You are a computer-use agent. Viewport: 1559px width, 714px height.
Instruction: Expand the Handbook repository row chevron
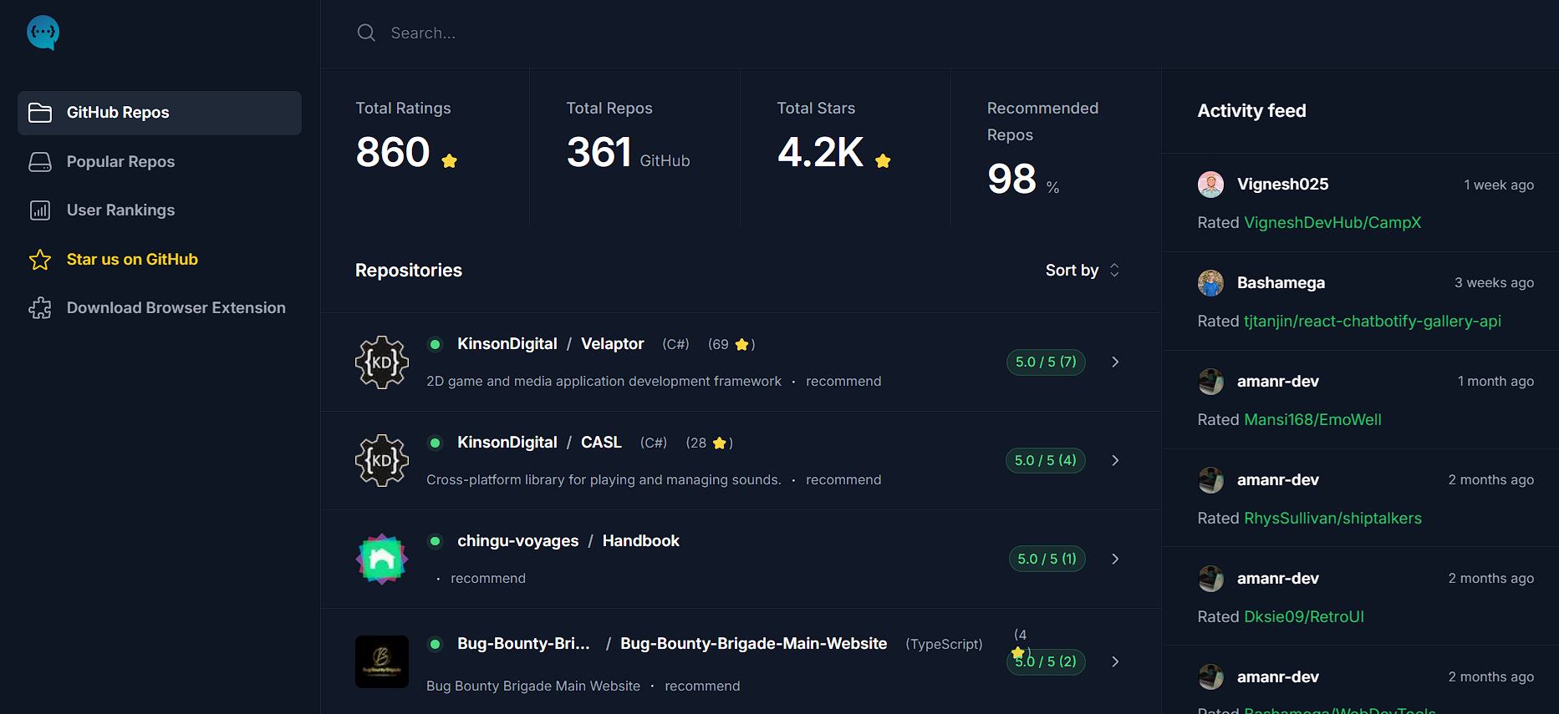point(1115,560)
